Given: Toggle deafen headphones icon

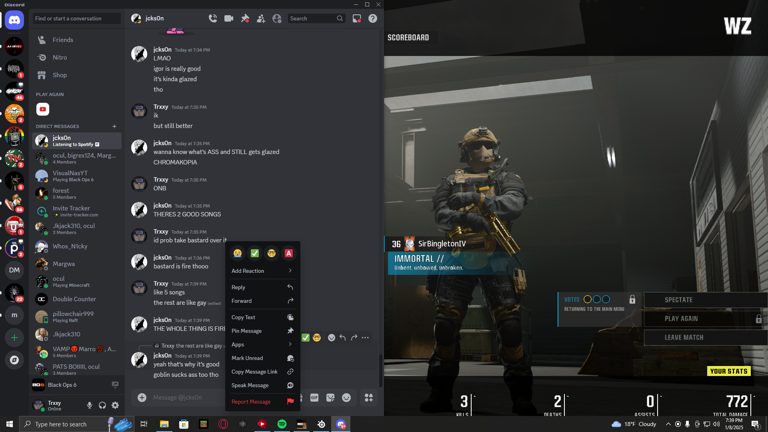Looking at the screenshot, I should pos(102,405).
